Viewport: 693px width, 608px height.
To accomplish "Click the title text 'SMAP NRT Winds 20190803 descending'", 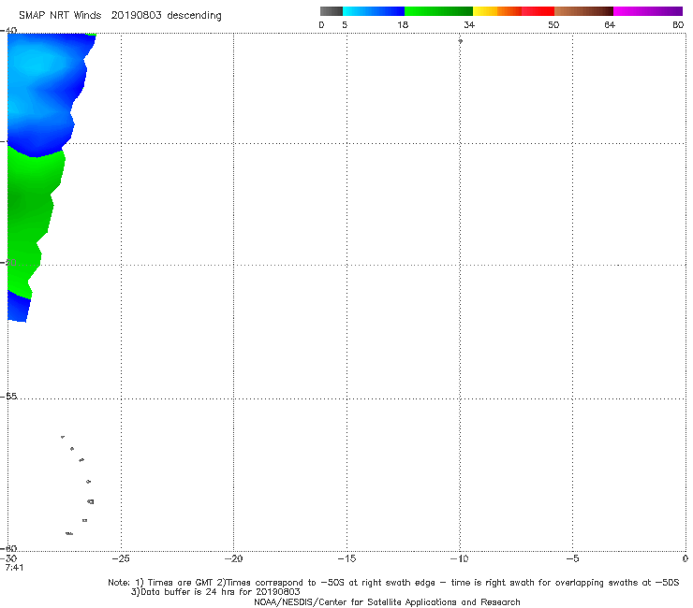I will pos(120,16).
